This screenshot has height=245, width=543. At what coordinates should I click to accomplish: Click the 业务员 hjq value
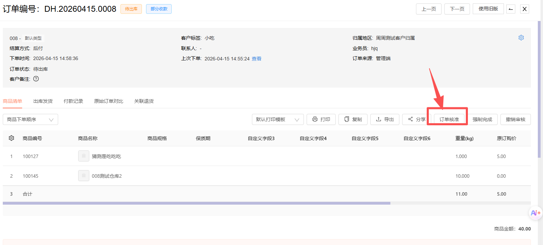click(x=374, y=48)
